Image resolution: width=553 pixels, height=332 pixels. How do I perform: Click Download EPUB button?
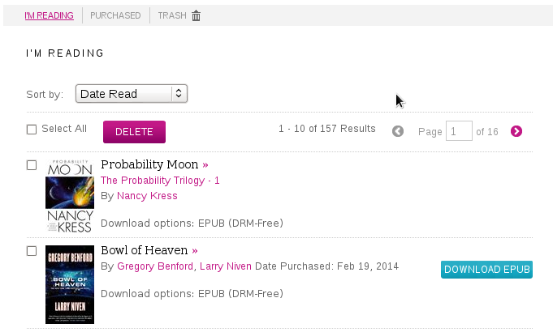tap(486, 270)
